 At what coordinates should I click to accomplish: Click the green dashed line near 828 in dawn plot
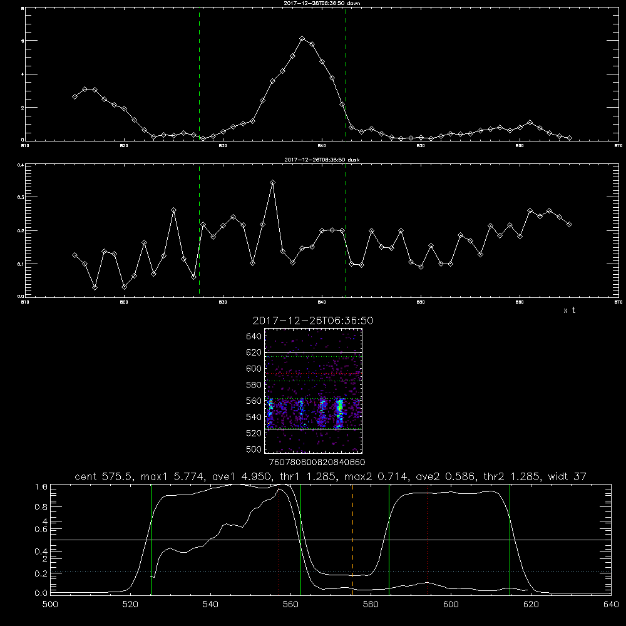[x=199, y=74]
